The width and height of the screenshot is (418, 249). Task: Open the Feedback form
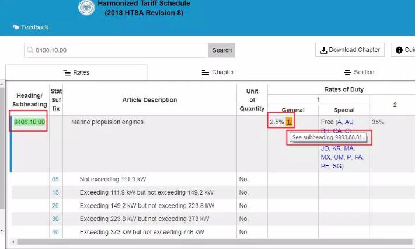coord(30,27)
